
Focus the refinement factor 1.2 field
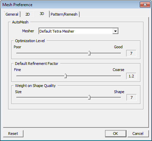tap(131, 76)
